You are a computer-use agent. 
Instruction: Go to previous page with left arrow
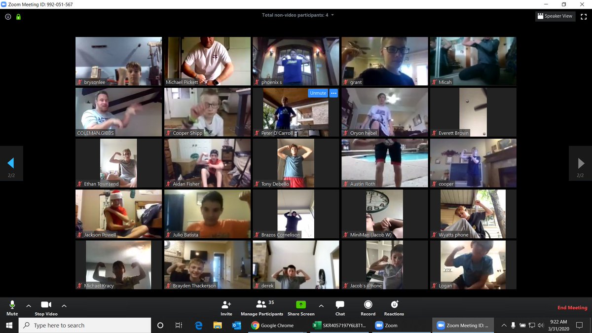(x=11, y=163)
